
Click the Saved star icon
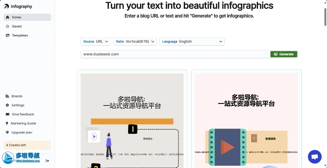pos(8,26)
